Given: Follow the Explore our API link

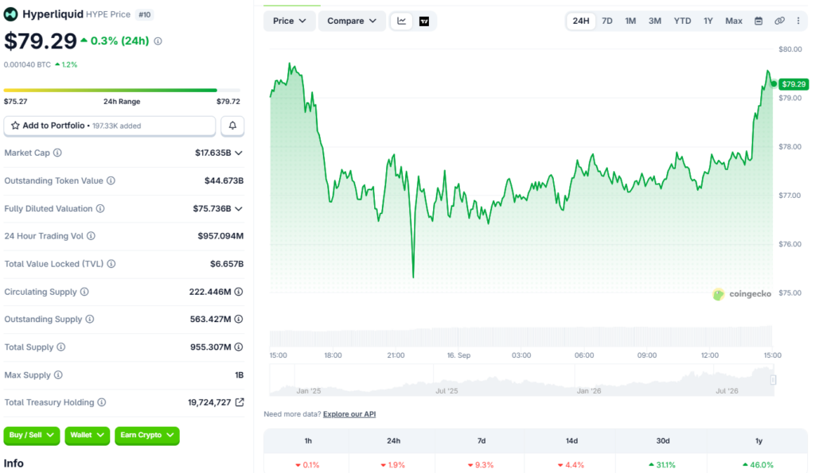Looking at the screenshot, I should coord(349,414).
